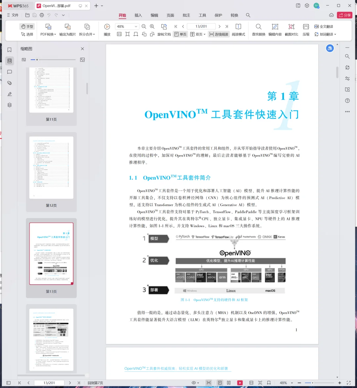
Task: Open attachments panel paperclip icon
Action: coord(9,83)
